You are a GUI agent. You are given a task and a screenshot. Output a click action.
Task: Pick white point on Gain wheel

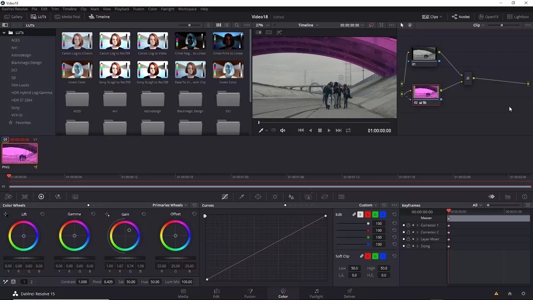[107, 214]
